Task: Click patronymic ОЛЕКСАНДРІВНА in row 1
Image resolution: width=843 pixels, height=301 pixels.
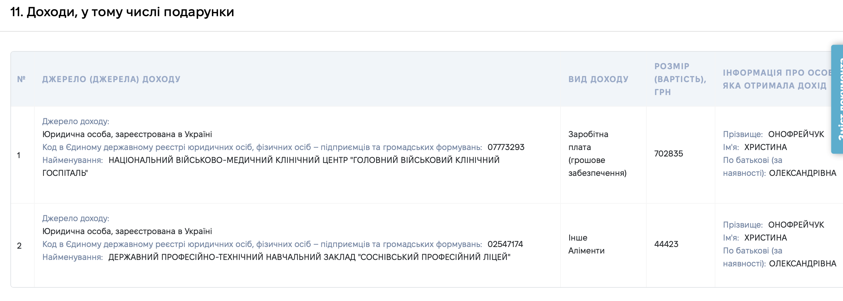Action: [x=803, y=173]
